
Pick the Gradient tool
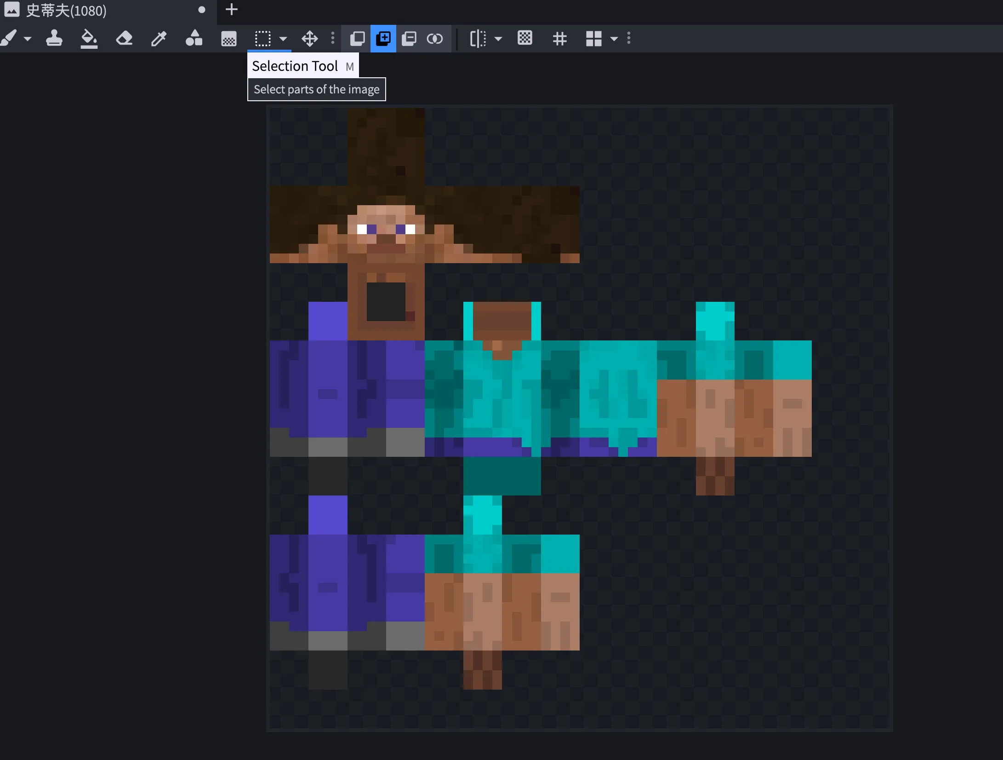pos(229,38)
